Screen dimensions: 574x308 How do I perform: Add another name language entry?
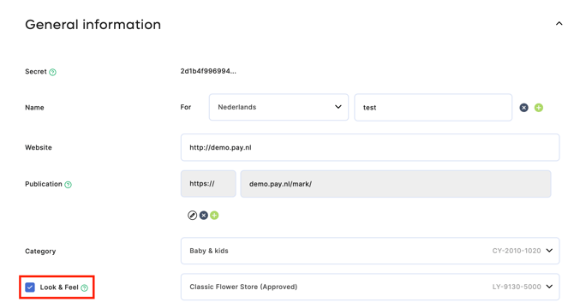click(x=539, y=108)
